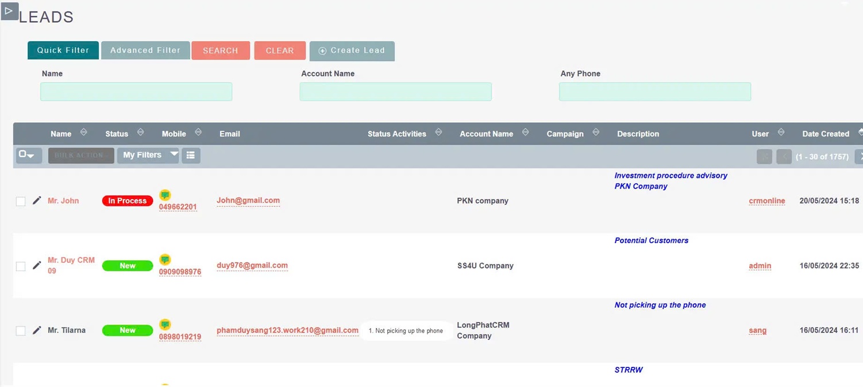Select the phone icon next to 0909098976
This screenshot has height=387, width=863.
(x=165, y=260)
